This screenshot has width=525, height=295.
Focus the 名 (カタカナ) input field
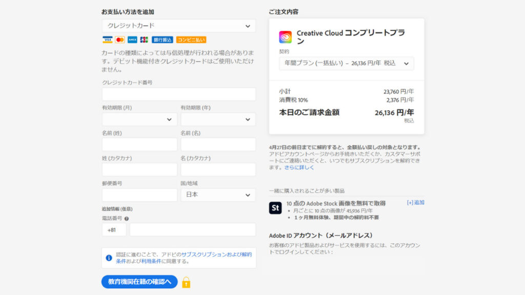tap(218, 170)
